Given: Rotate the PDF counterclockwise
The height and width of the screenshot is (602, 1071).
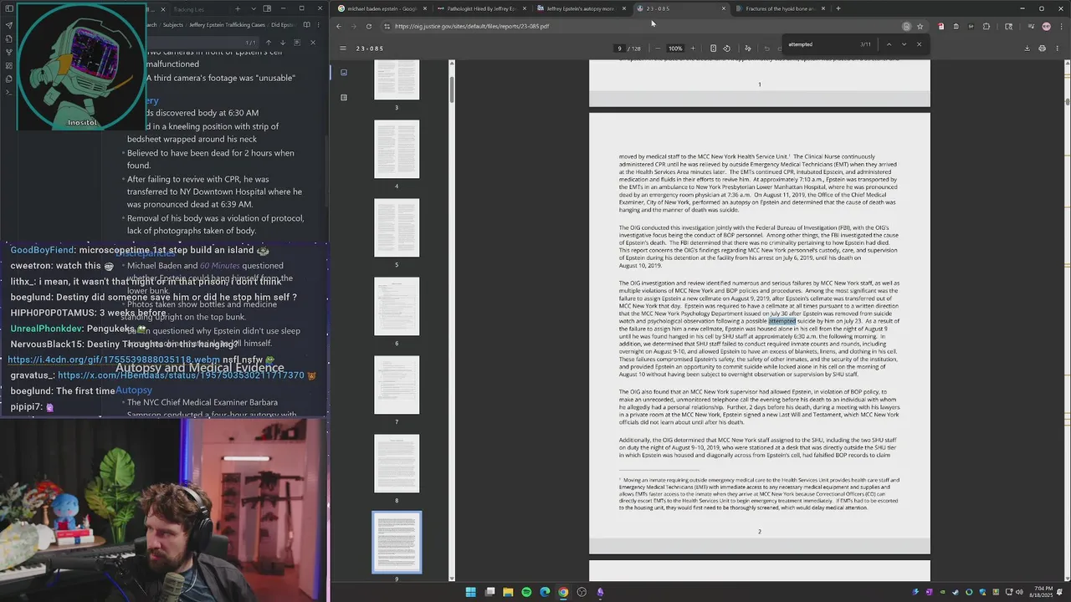Looking at the screenshot, I should pyautogui.click(x=726, y=48).
